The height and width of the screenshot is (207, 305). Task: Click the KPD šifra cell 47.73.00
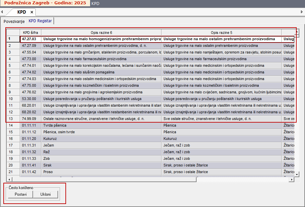[30, 59]
